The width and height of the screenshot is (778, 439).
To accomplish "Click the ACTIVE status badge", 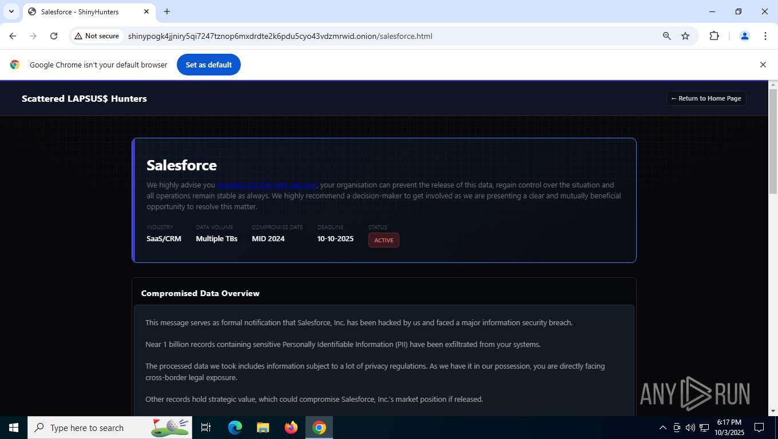I will [x=384, y=240].
